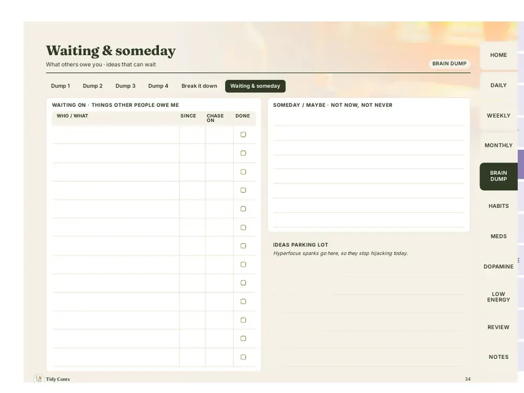Viewport: 524px width, 393px height.
Task: Select the Dump 3 page
Action: 125,86
